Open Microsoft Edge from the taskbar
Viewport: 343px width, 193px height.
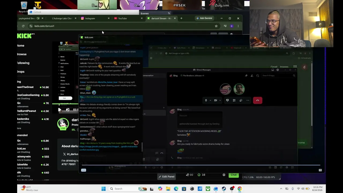[176, 189]
